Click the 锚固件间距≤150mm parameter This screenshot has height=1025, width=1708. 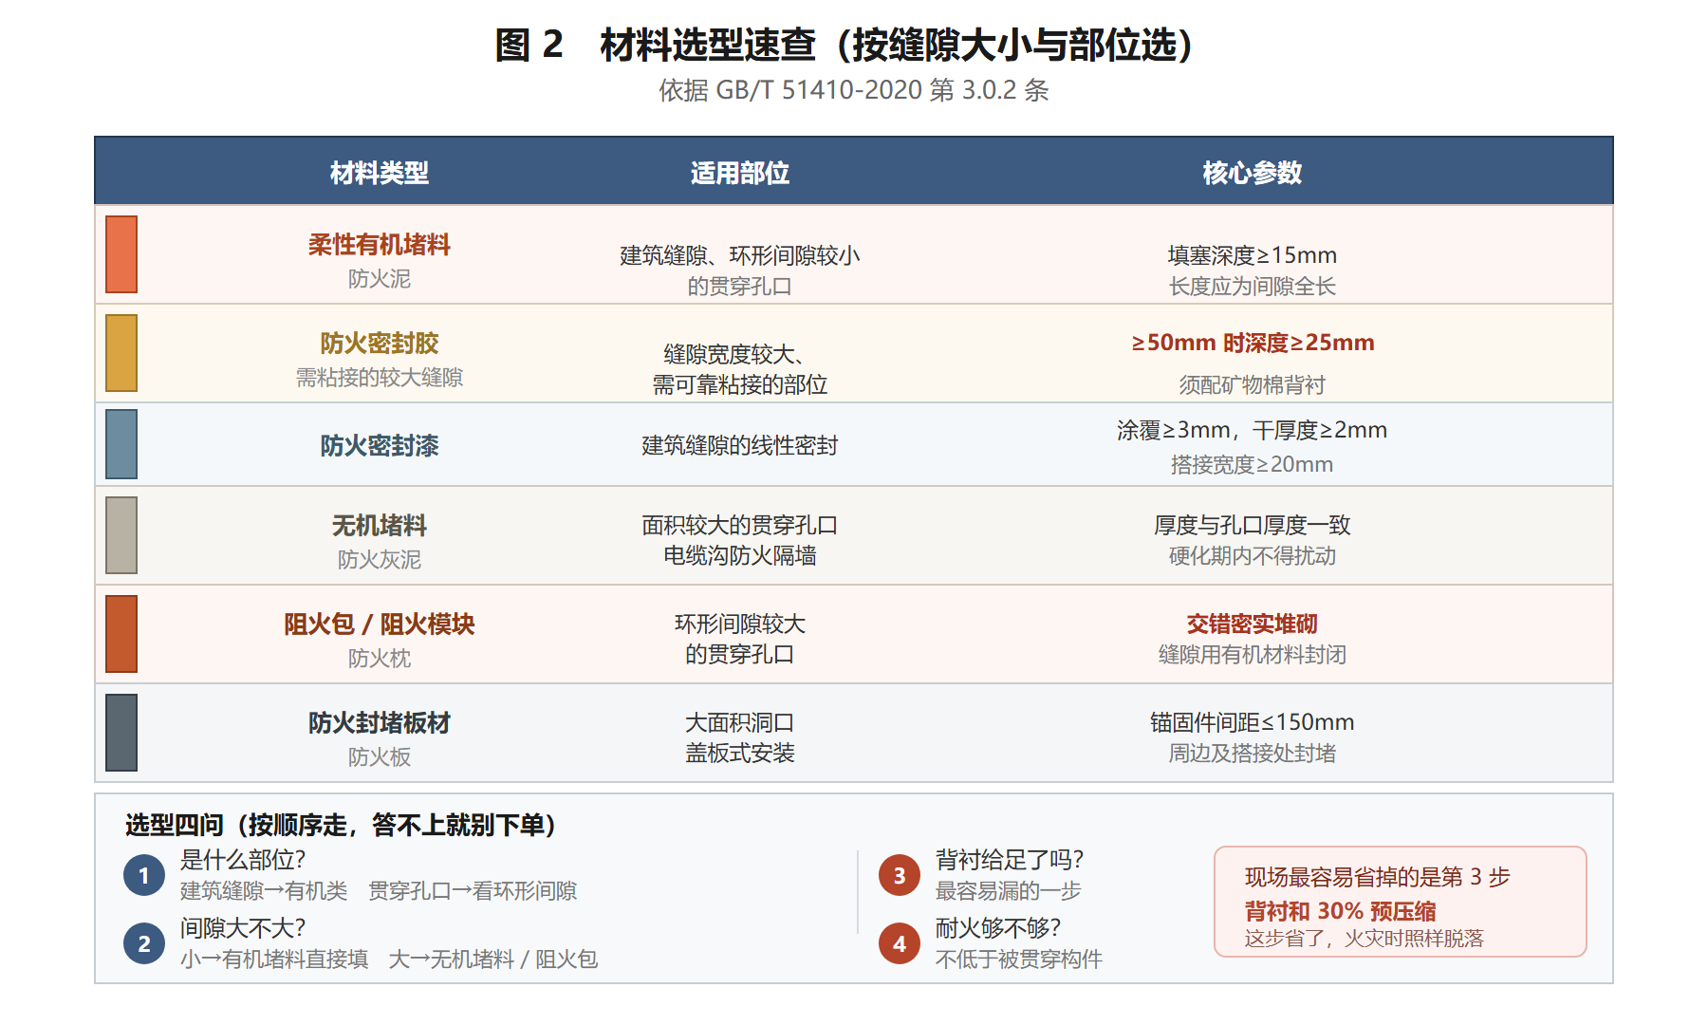1253,722
